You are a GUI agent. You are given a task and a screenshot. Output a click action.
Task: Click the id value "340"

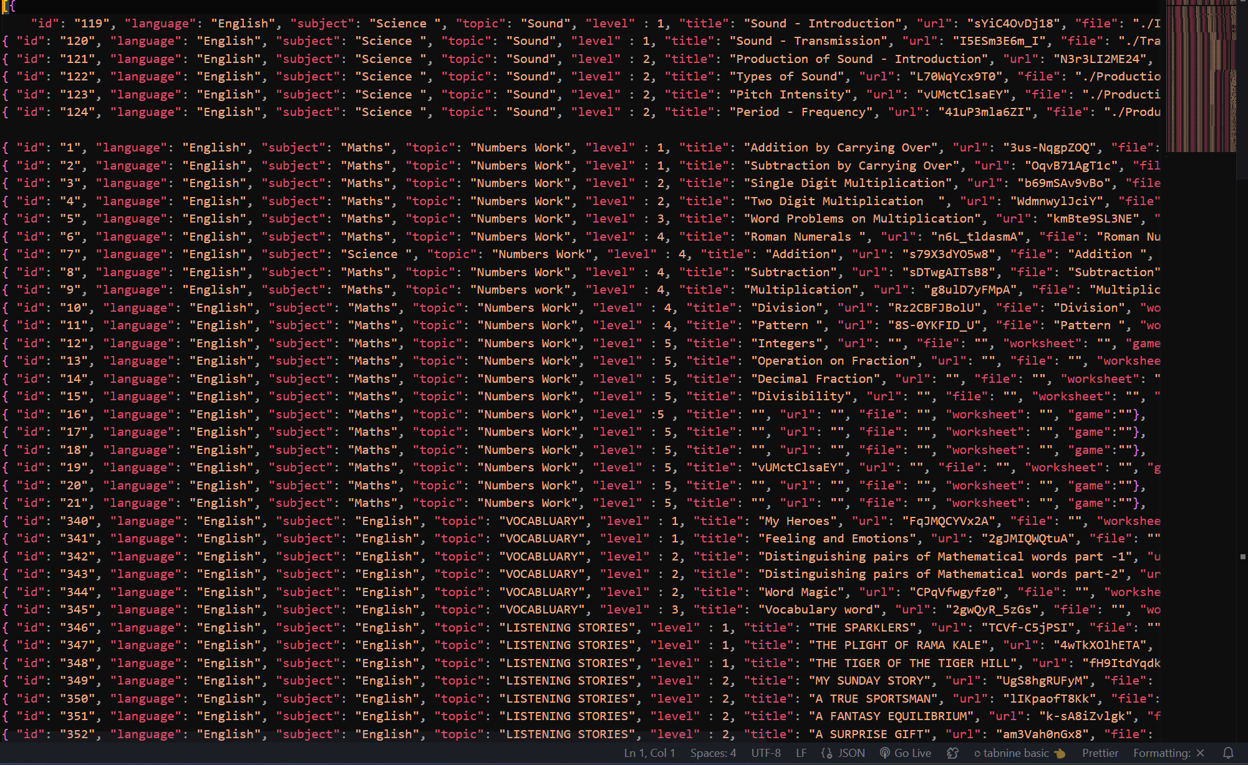coord(77,521)
